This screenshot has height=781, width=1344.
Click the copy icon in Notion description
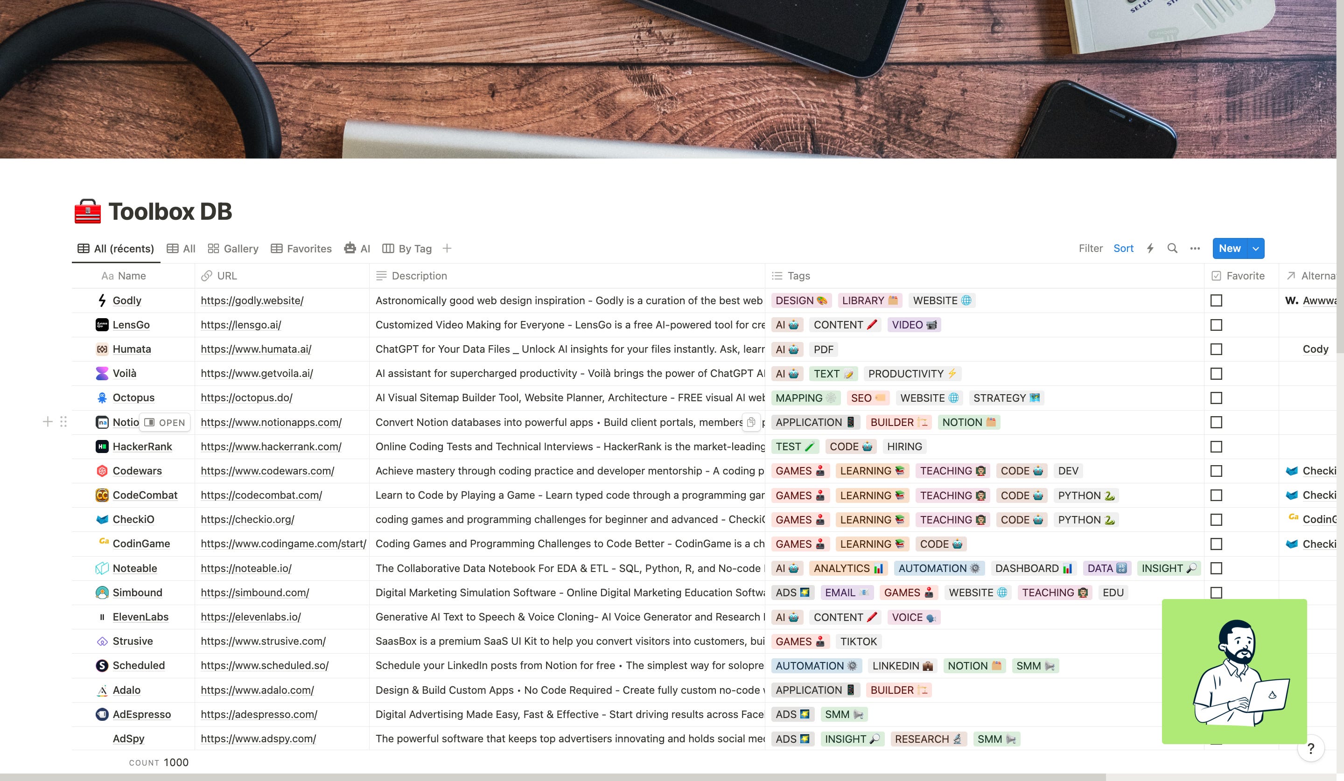(751, 422)
